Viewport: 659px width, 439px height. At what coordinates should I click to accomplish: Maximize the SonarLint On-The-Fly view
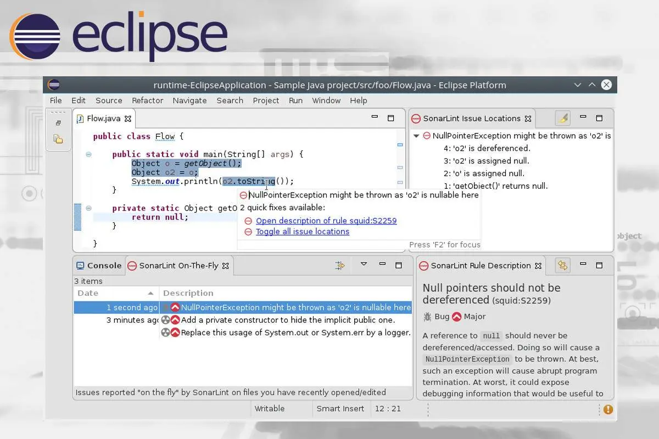[399, 265]
